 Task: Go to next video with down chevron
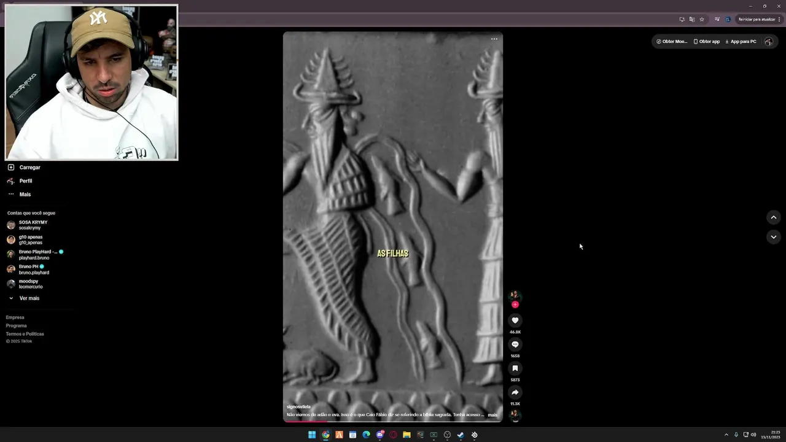point(773,237)
